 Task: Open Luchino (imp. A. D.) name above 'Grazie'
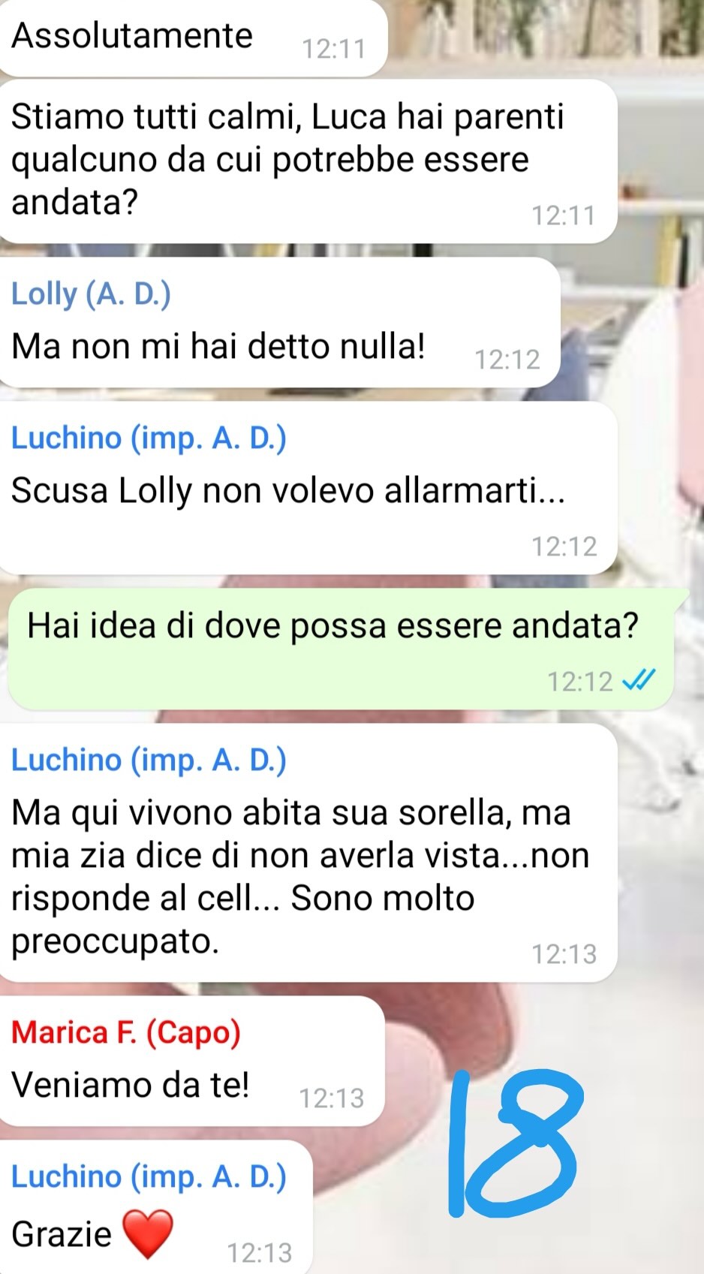149,1176
